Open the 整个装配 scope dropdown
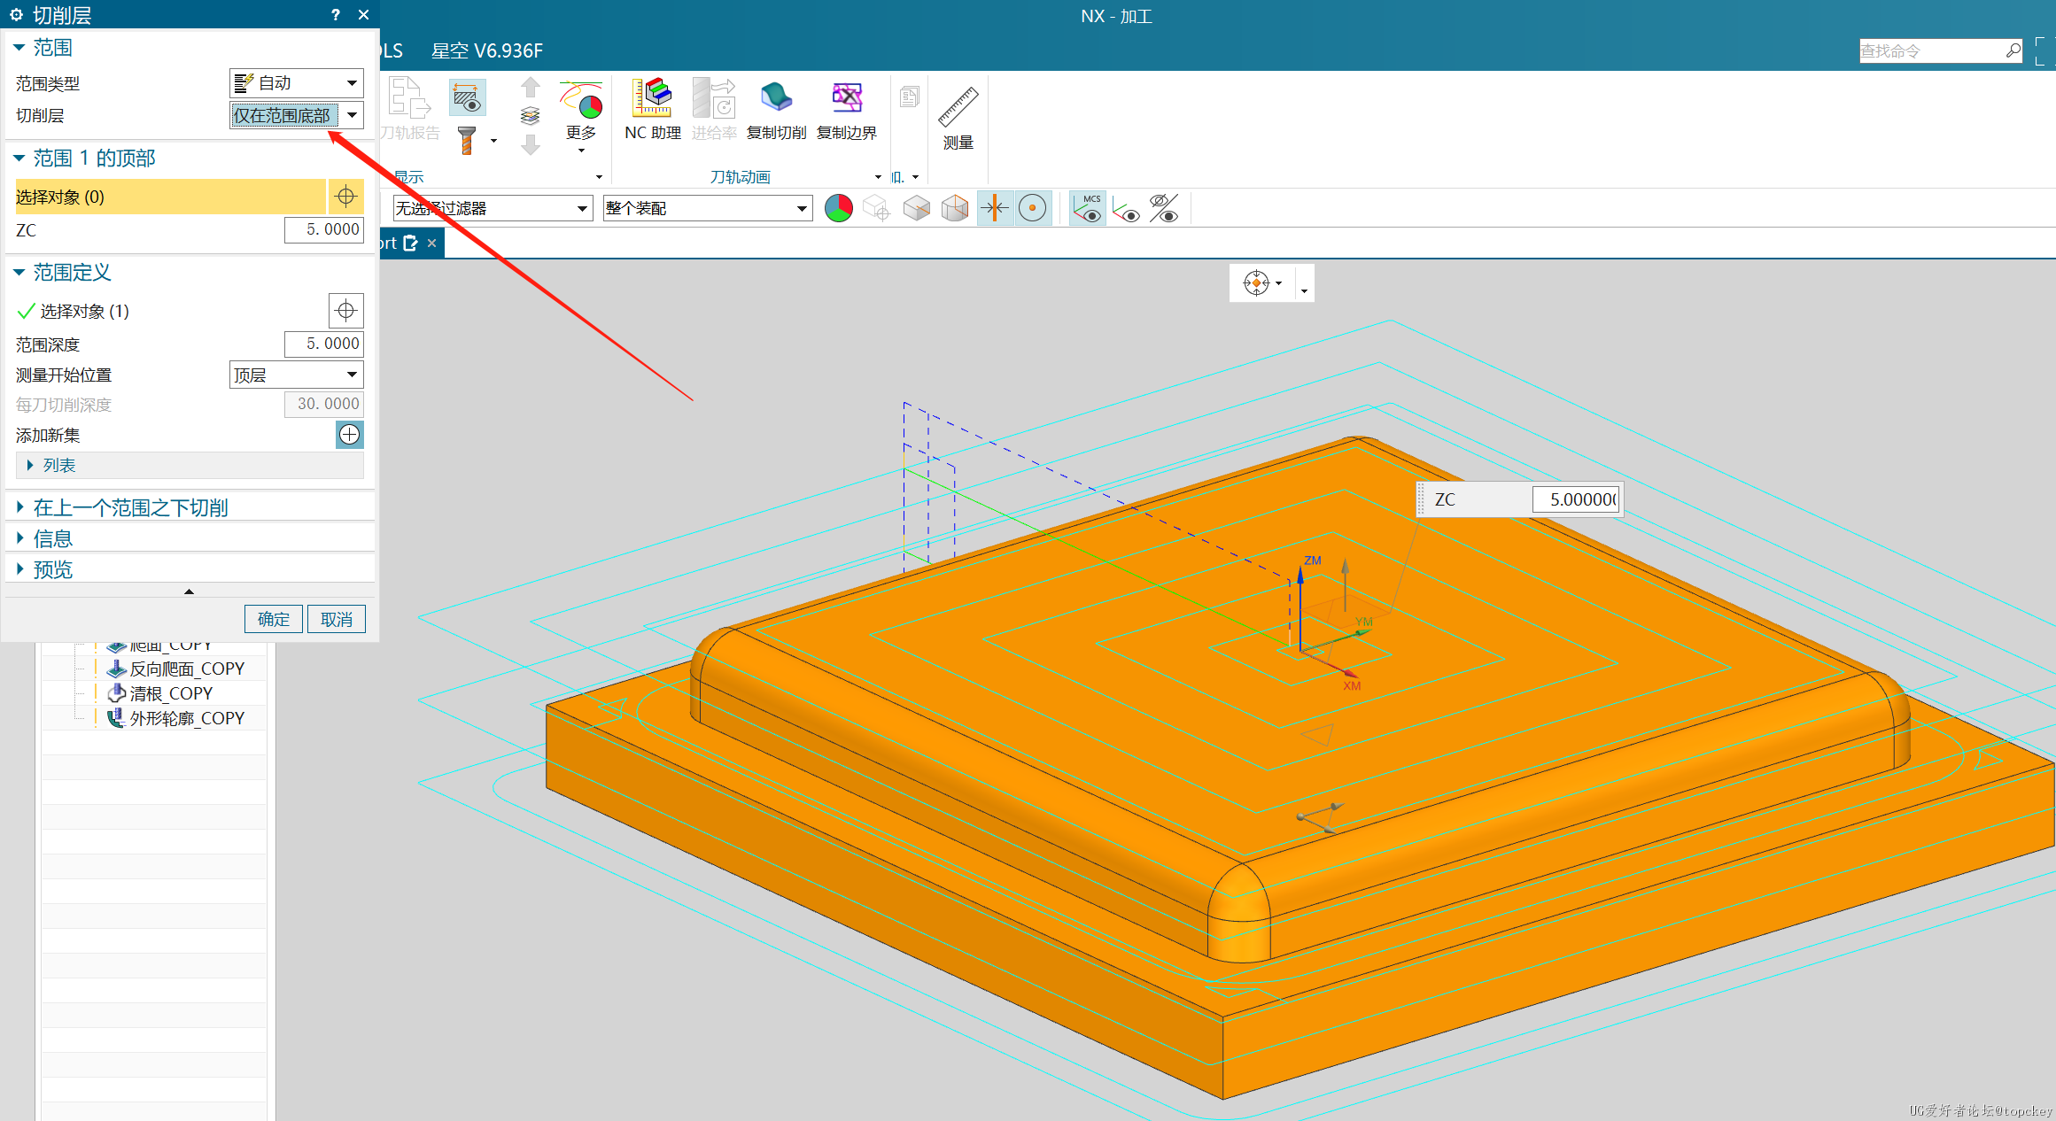Viewport: 2056px width, 1121px height. [x=707, y=208]
